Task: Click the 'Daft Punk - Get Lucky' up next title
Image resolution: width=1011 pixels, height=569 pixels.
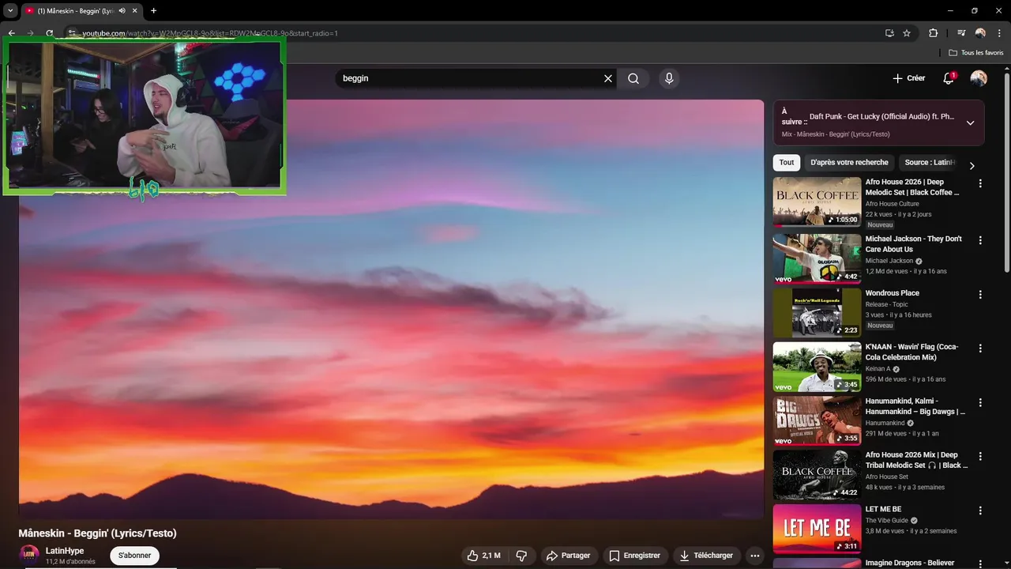Action: click(x=881, y=116)
